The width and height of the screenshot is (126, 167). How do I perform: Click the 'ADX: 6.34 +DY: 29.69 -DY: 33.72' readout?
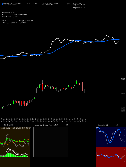tap(16, 128)
